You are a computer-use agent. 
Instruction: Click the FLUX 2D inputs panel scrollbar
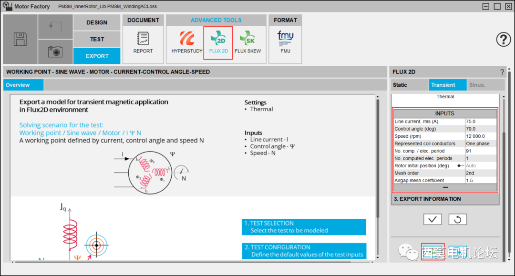504,197
